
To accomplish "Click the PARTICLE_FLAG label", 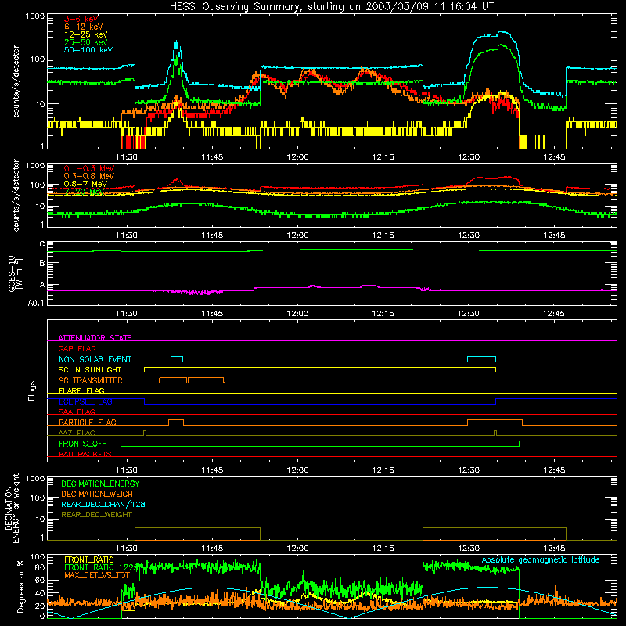I will pyautogui.click(x=88, y=422).
